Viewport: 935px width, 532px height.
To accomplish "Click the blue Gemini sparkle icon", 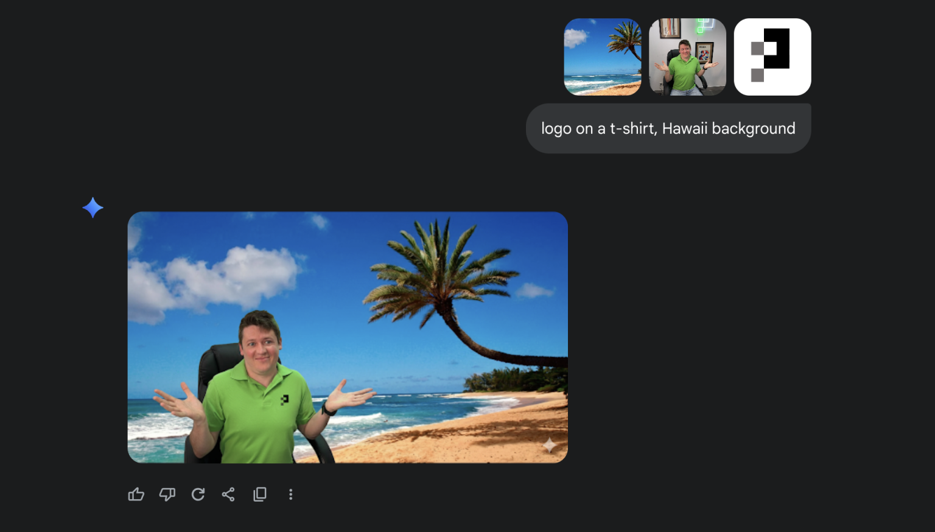I will [x=93, y=208].
